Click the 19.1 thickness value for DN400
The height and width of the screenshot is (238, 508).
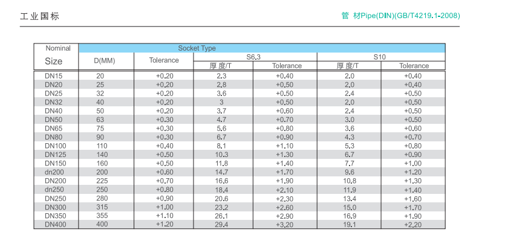[350, 224]
